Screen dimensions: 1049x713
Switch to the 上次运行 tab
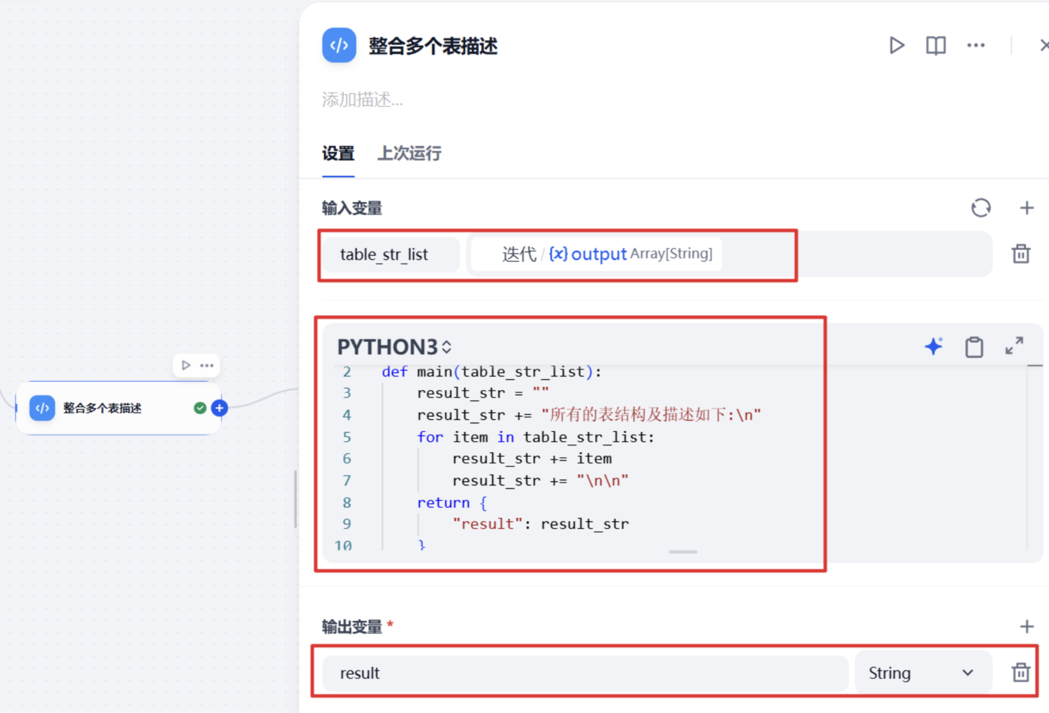pos(409,153)
